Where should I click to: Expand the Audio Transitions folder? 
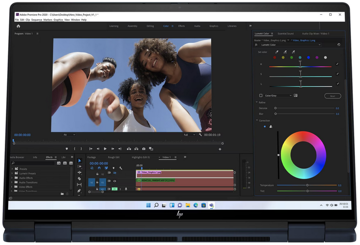click(x=12, y=182)
